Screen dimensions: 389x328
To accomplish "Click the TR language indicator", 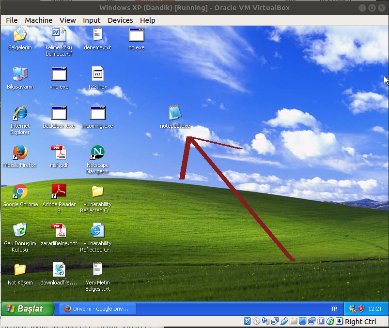I will [x=334, y=309].
